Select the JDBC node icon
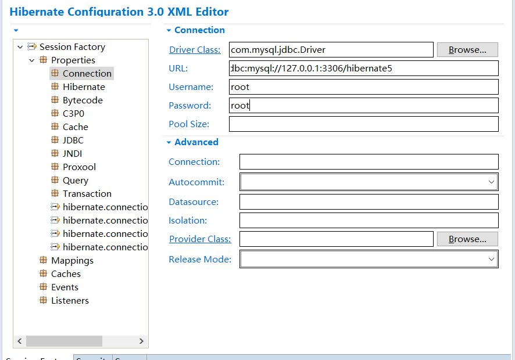This screenshot has width=515, height=360. pyautogui.click(x=55, y=140)
